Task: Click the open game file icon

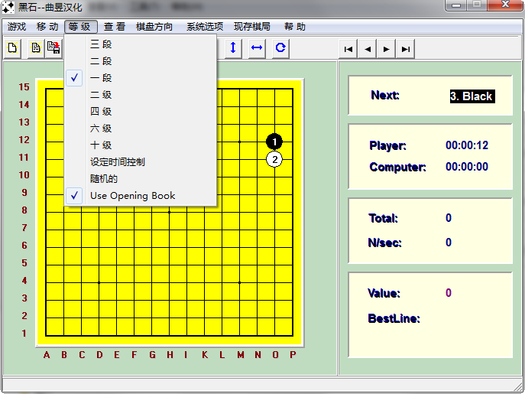Action: (x=35, y=48)
